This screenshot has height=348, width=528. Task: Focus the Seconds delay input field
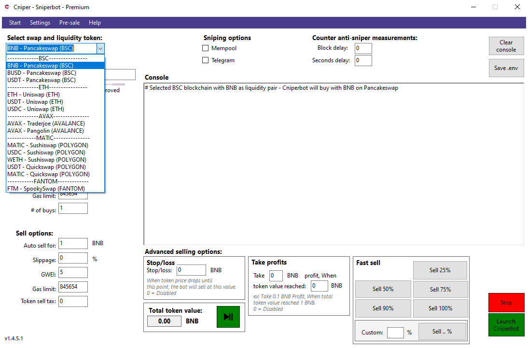click(x=363, y=60)
